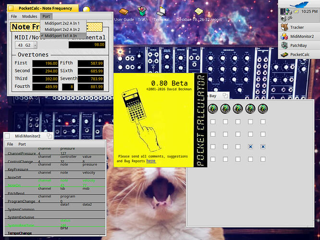Select MidiSport 2x2 A In 1 port
This screenshot has width=320, height=240.
point(63,23)
